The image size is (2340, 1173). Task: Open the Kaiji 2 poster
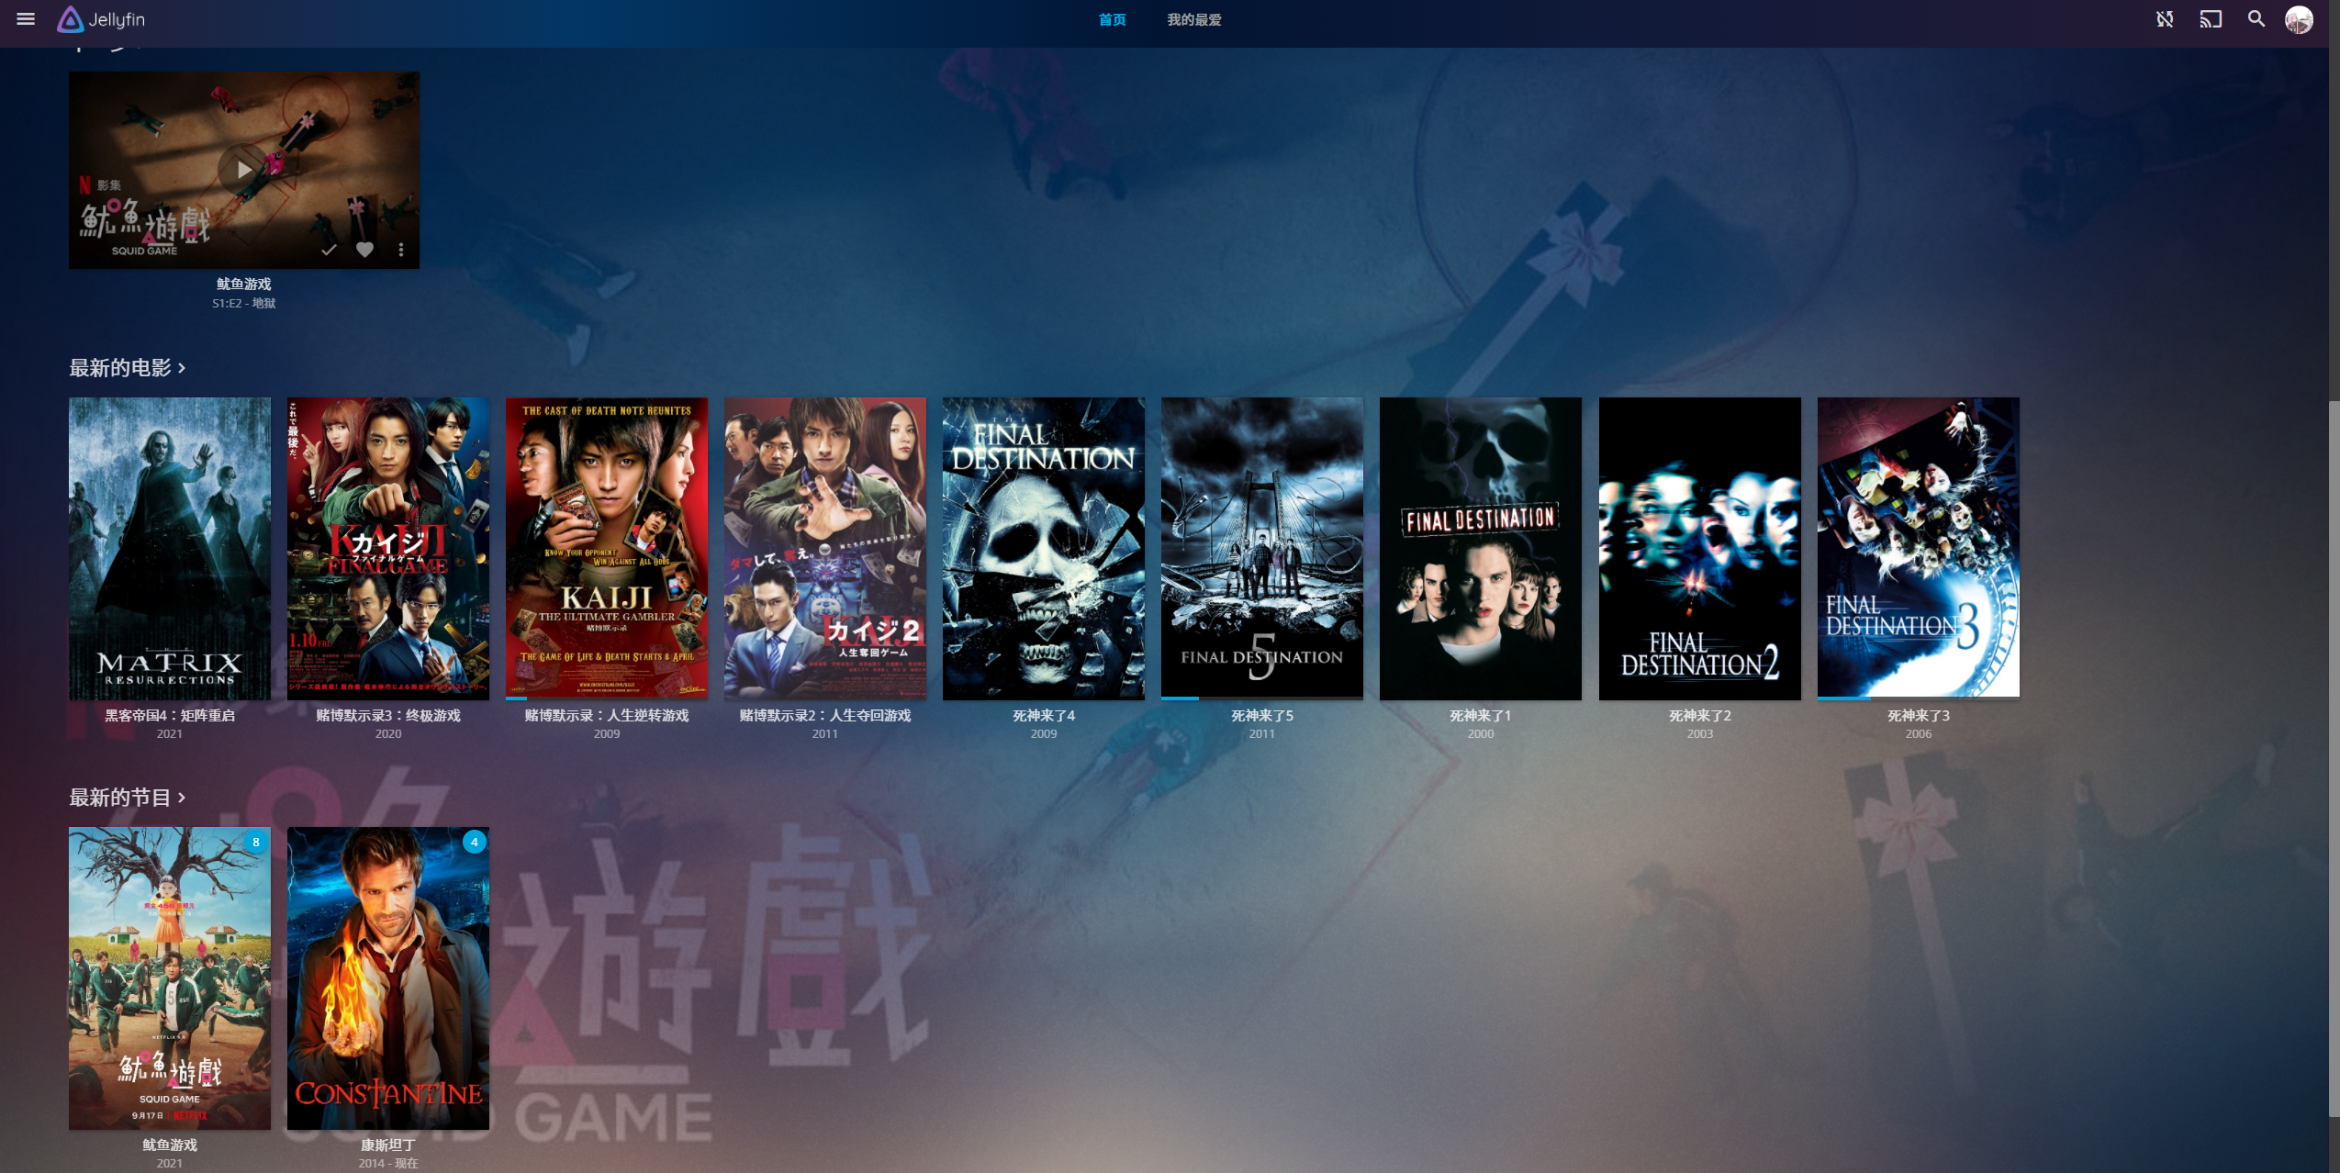click(x=825, y=548)
